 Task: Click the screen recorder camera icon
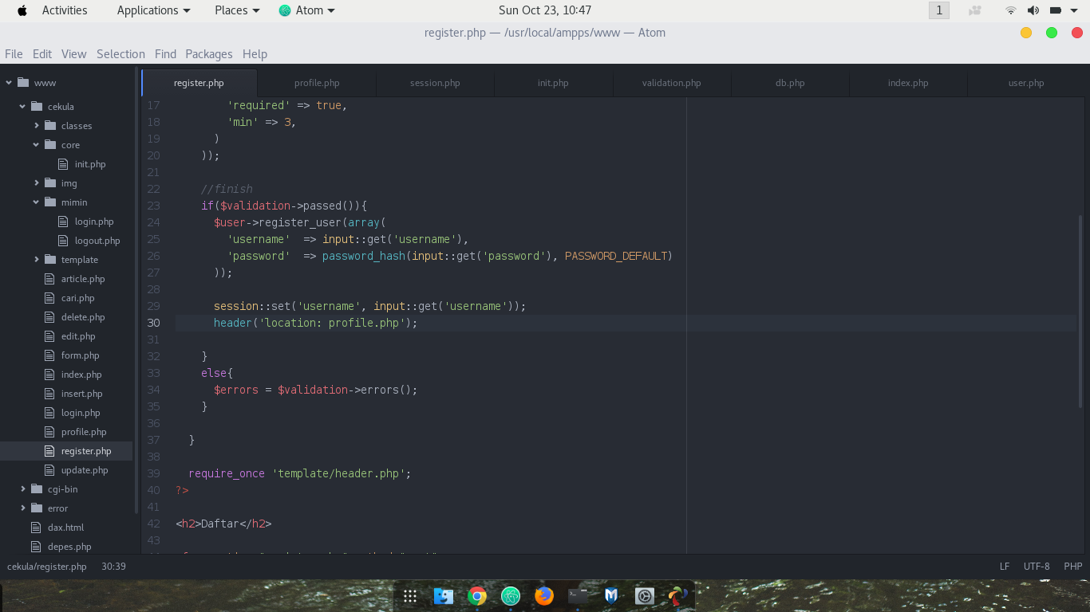(974, 10)
